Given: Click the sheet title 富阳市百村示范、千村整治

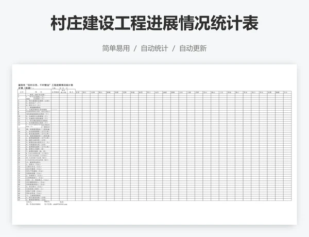Looking at the screenshot, I should (x=46, y=84).
